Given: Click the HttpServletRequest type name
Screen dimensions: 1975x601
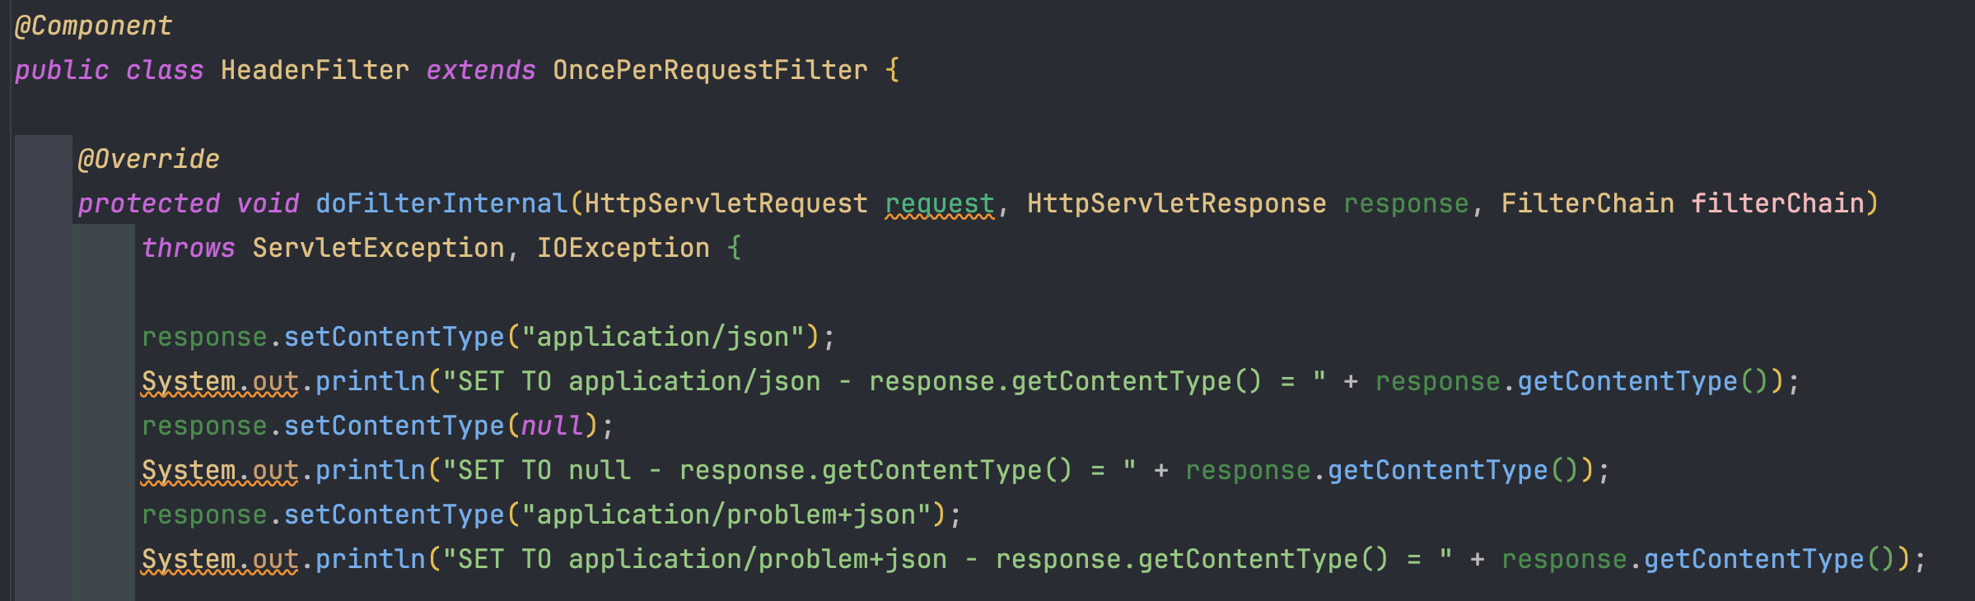Looking at the screenshot, I should tap(726, 203).
